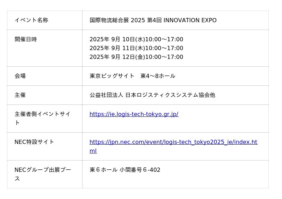282x199 pixels.
Task: Click the 東4〜8ホール hall text
Action: tap(158, 76)
